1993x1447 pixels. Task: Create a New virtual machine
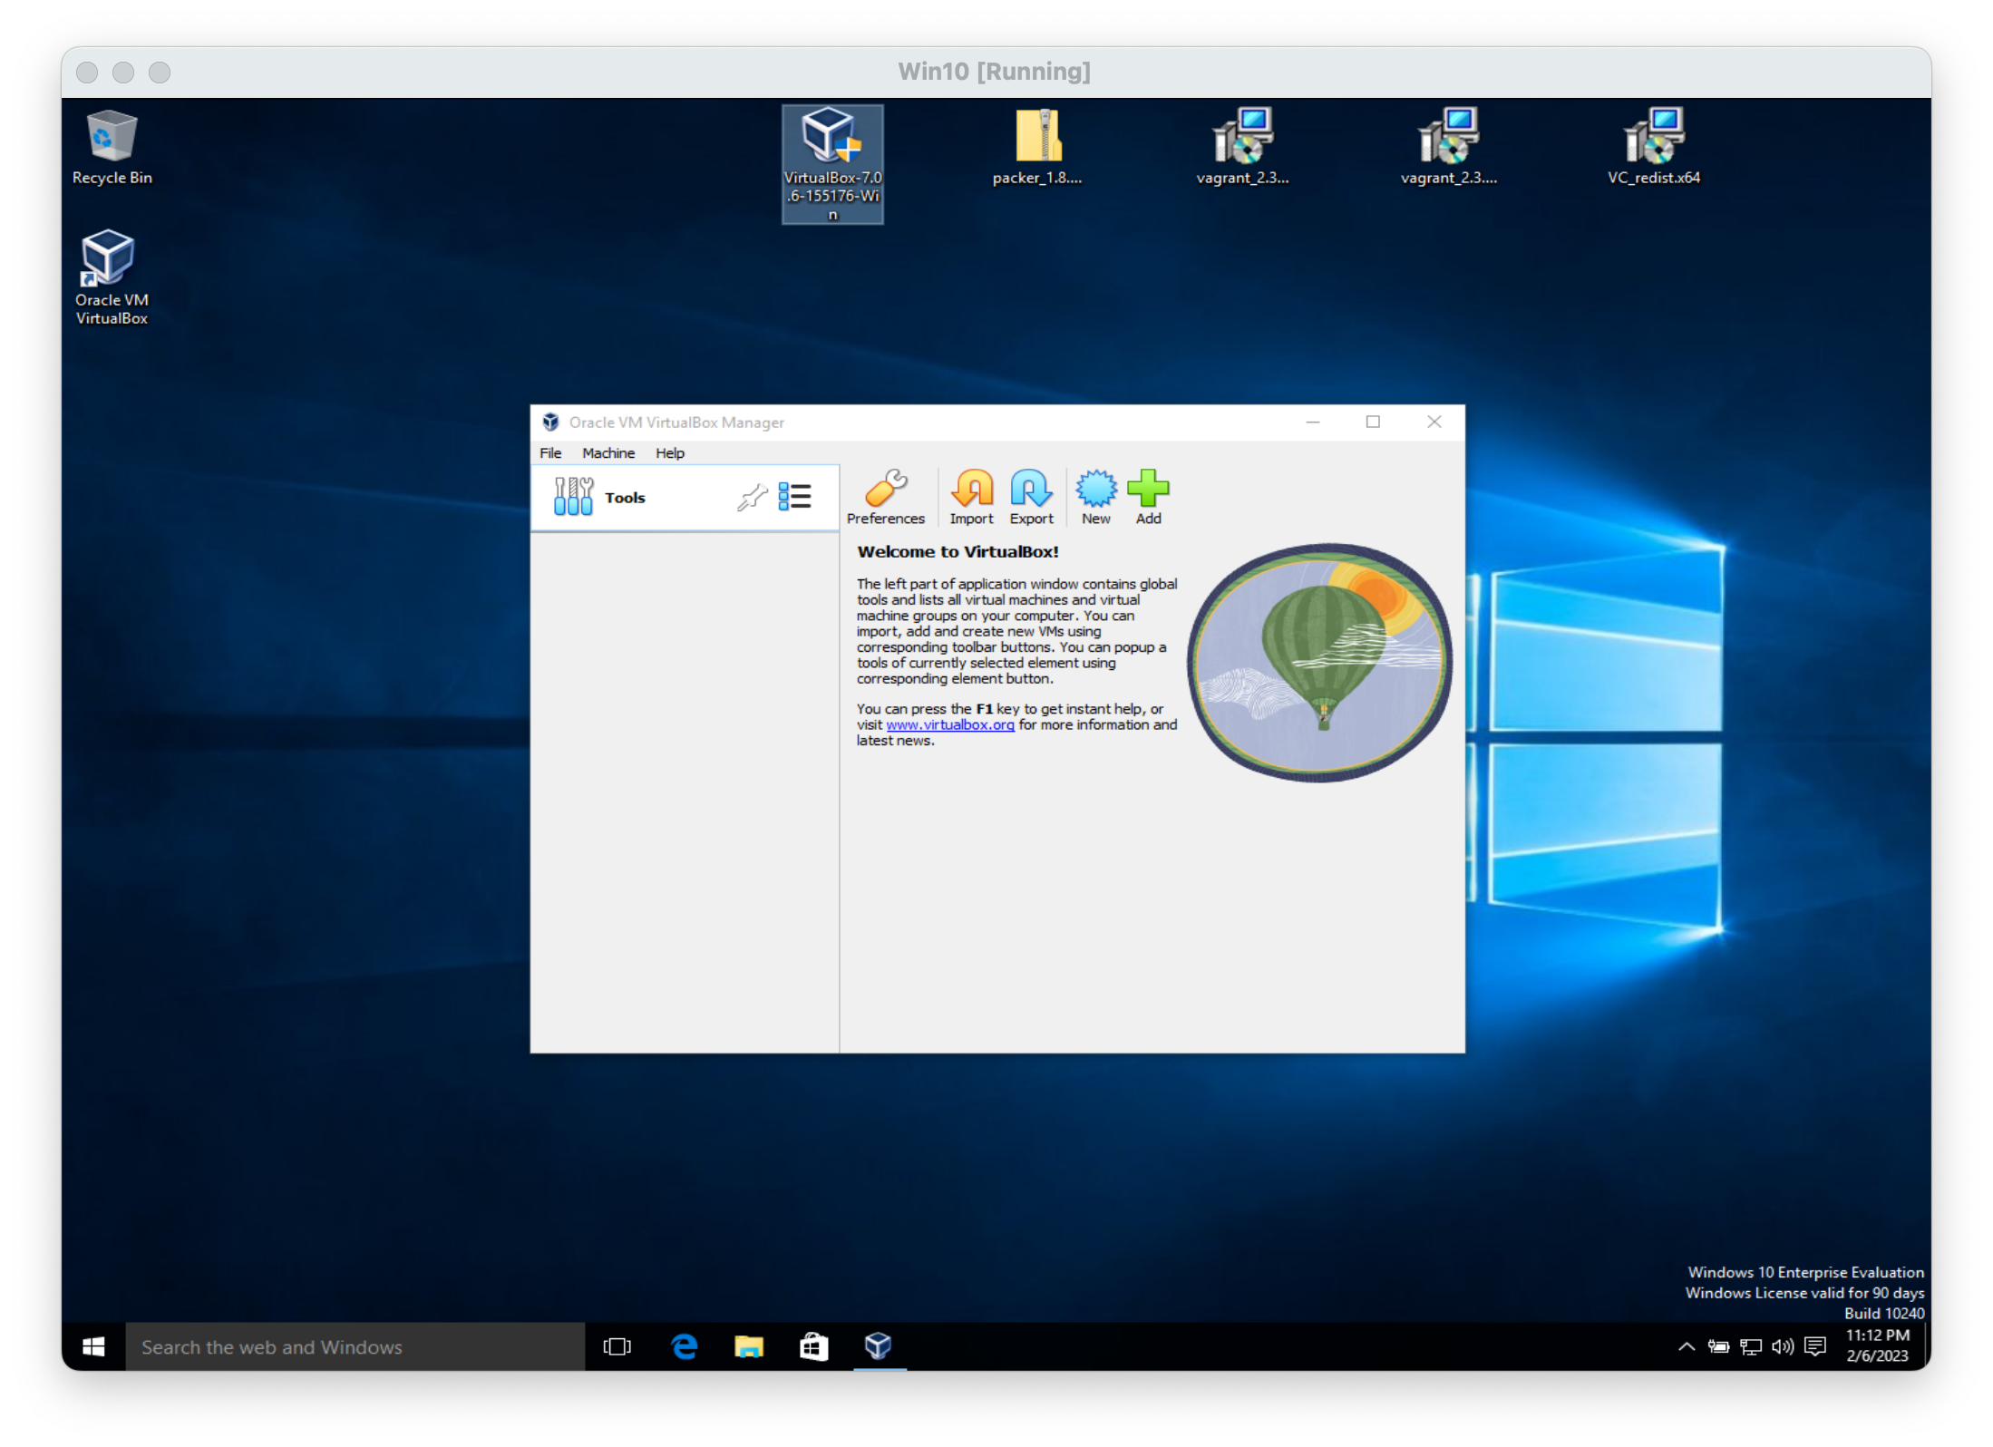(x=1095, y=496)
